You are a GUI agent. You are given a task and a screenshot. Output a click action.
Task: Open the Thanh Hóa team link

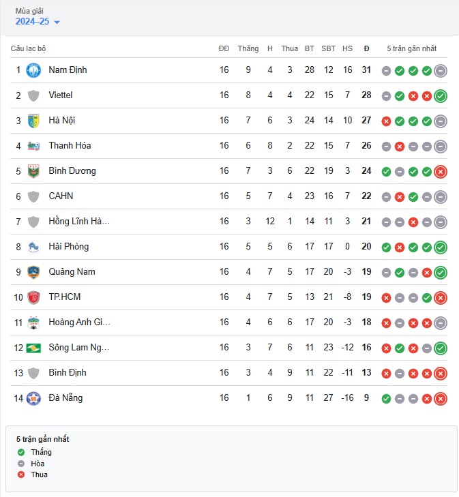[x=70, y=145]
